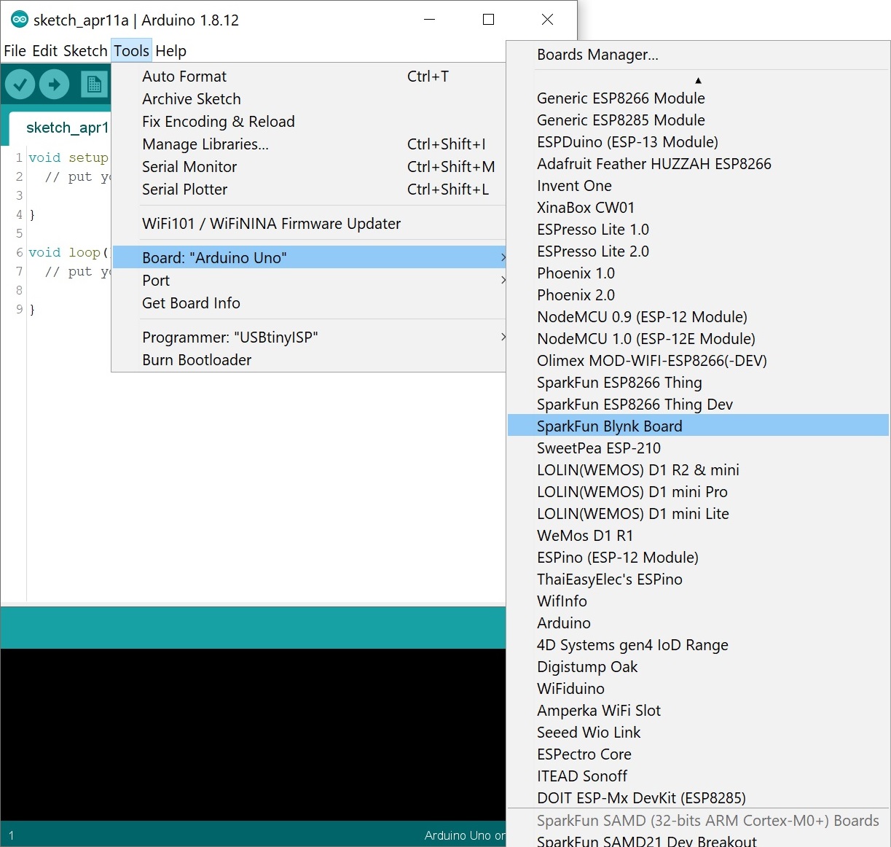Select ESPino (ESP-12 Module) board
891x847 pixels.
[698, 558]
